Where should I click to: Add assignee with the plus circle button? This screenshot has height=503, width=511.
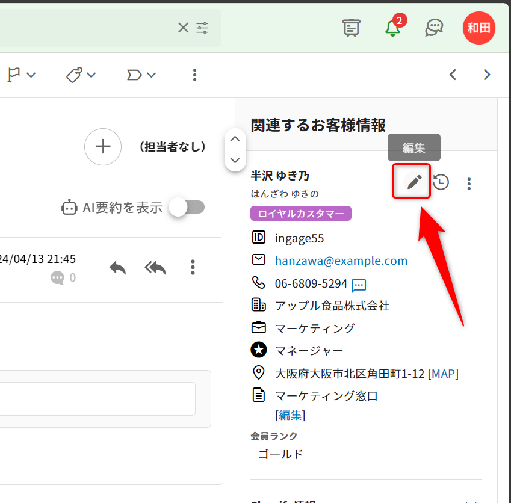[104, 147]
